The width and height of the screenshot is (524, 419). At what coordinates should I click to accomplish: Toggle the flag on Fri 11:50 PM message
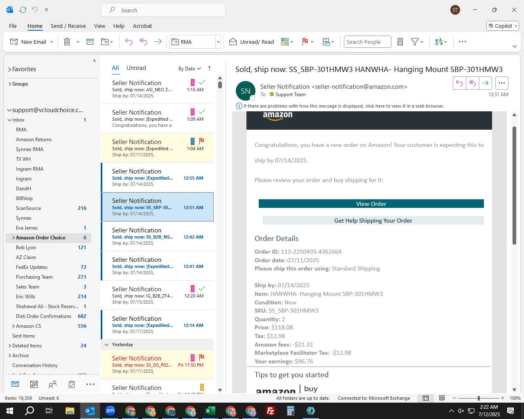[x=201, y=358]
